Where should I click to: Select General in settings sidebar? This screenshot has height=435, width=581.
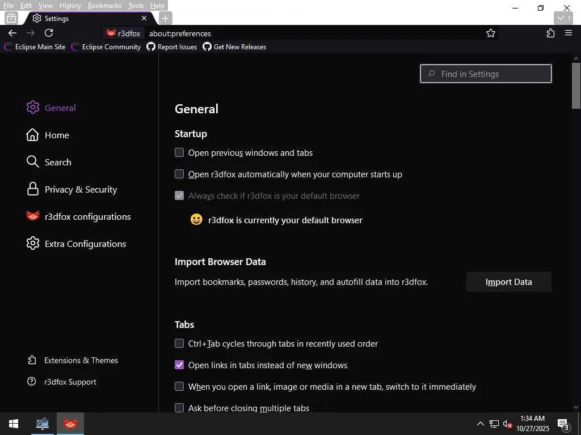51,108
